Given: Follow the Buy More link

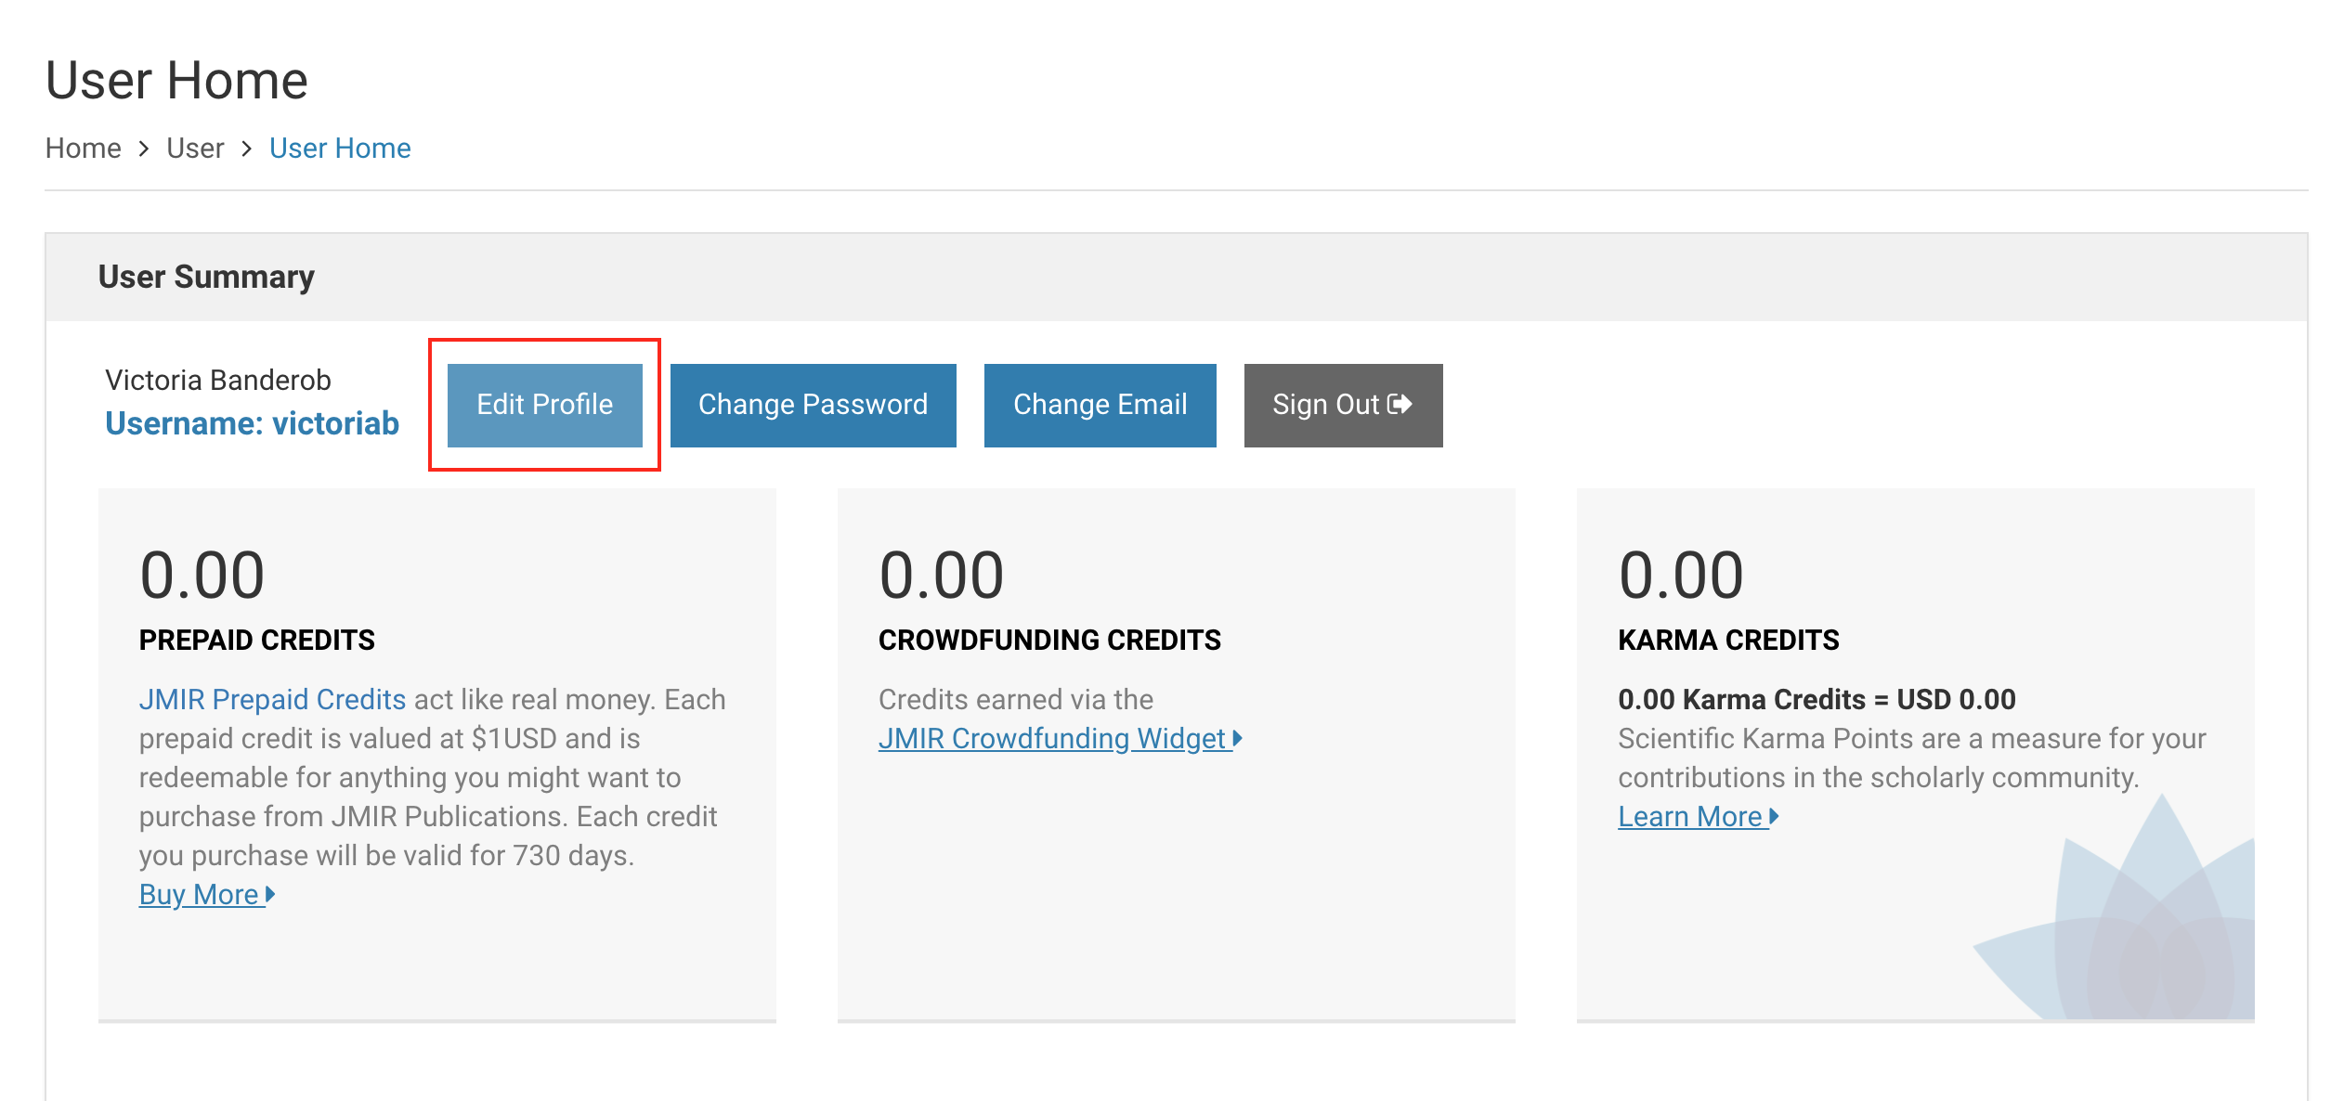Looking at the screenshot, I should click(x=199, y=894).
